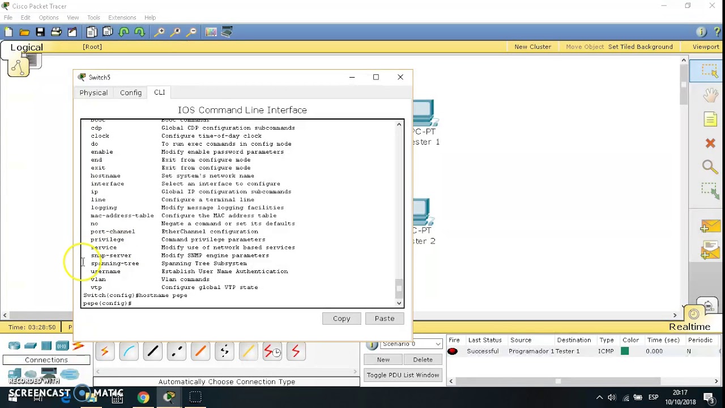Choose the Serial DCE cable with clock
The width and height of the screenshot is (725, 408).
[272, 352]
